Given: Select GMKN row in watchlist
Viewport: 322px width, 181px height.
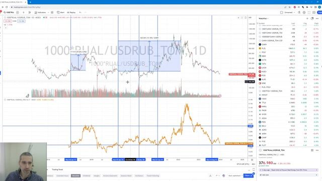Looking at the screenshot, I should [x=288, y=45].
